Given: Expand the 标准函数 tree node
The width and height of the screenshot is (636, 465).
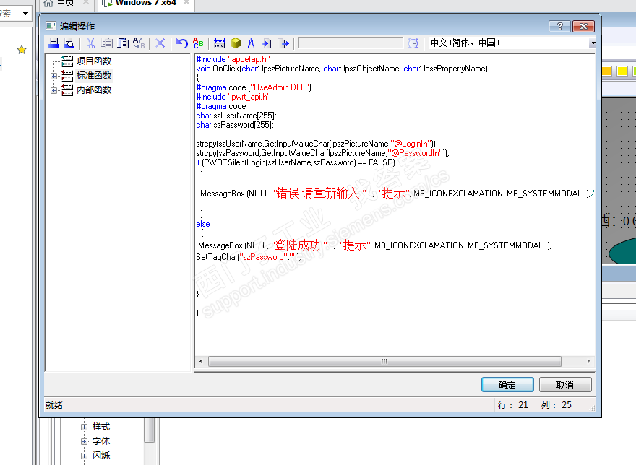Looking at the screenshot, I should [53, 76].
